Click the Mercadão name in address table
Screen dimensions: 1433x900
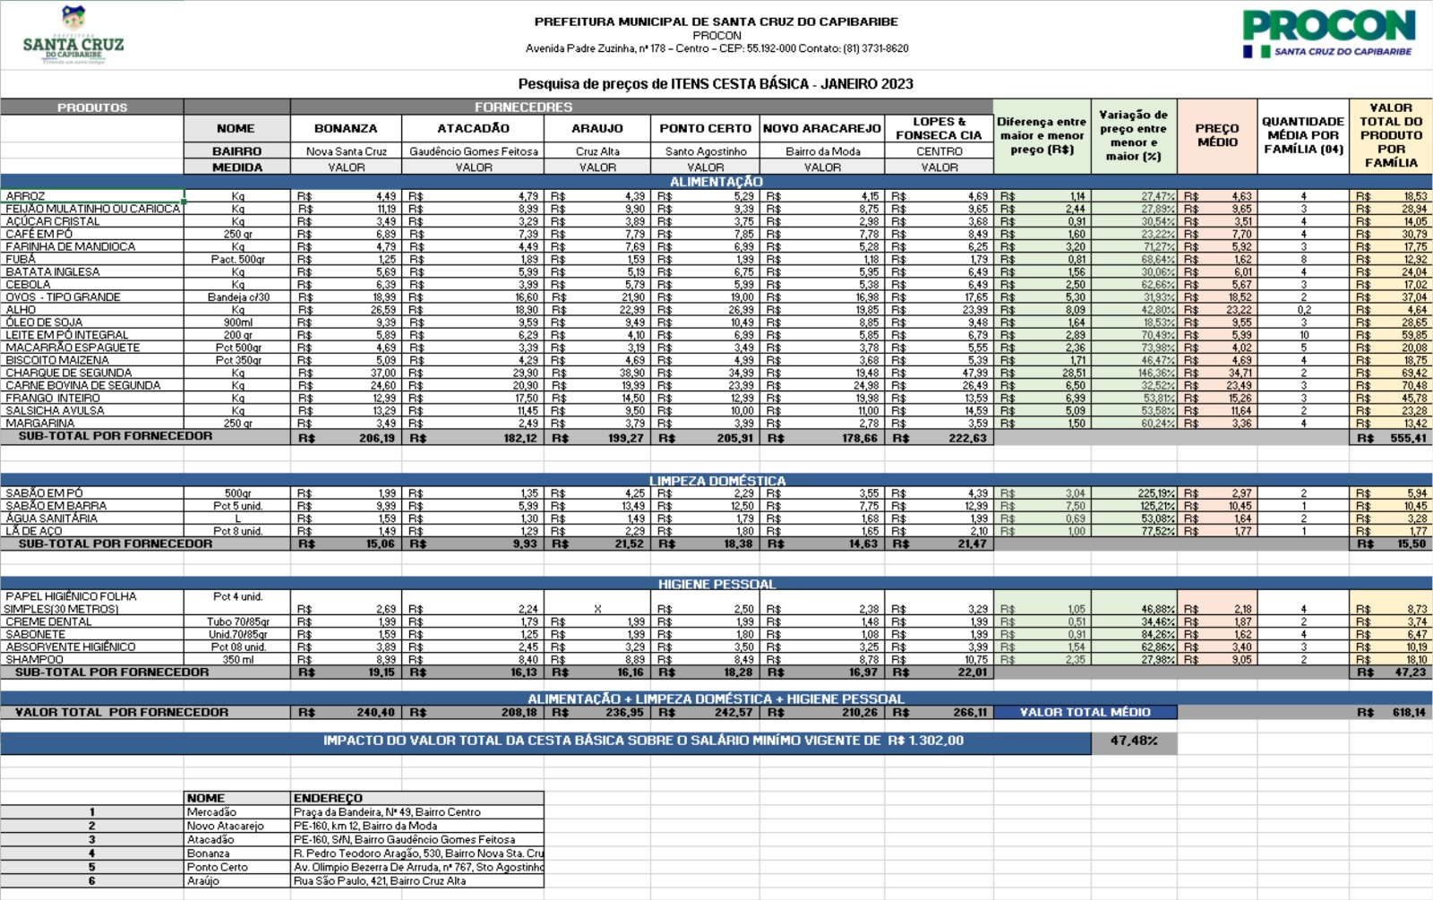tap(237, 812)
